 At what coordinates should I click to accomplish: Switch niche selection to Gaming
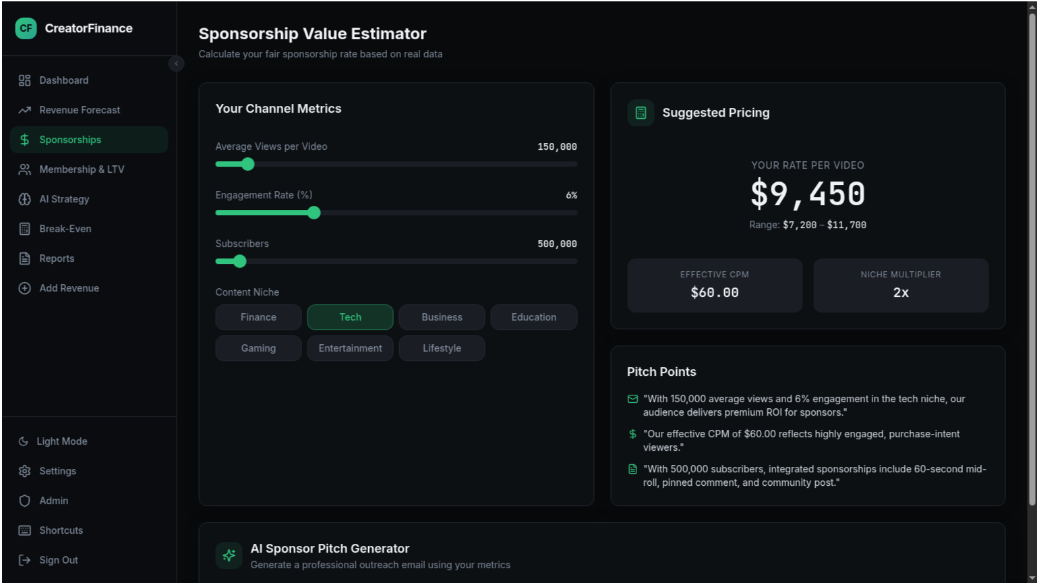(x=258, y=348)
